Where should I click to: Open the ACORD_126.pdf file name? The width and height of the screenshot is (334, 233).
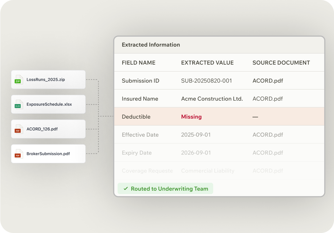[42, 129]
